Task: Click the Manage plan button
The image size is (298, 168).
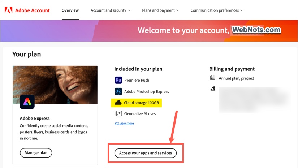Action: (x=36, y=153)
